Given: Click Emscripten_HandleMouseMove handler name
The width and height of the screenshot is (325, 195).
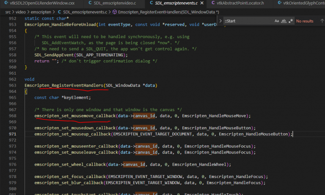Looking at the screenshot, I should click(x=214, y=116).
